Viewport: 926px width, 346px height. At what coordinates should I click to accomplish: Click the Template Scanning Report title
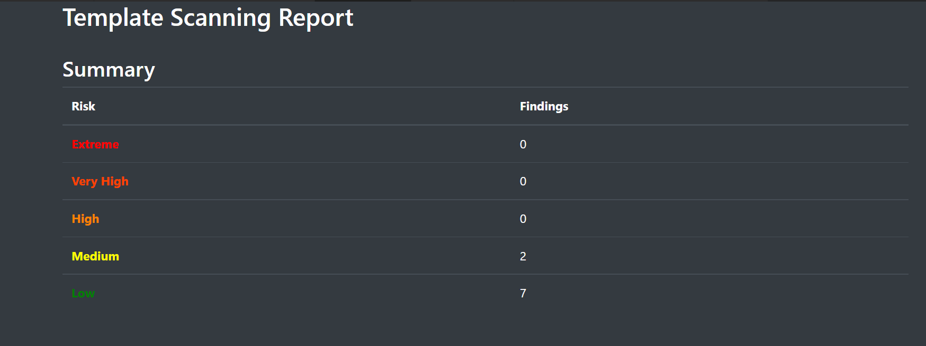pos(208,18)
